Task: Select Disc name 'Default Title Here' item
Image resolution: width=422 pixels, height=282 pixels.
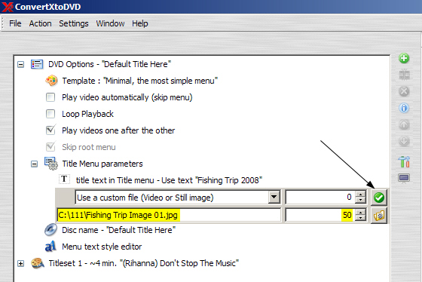Action: tap(119, 230)
